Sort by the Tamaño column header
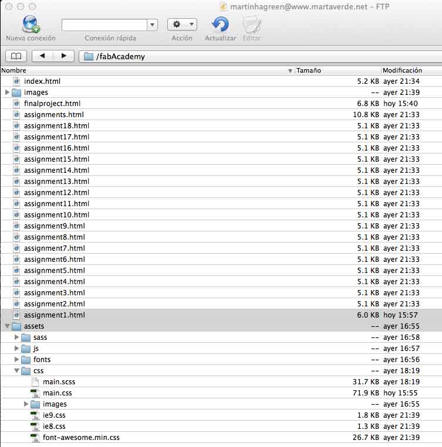Screen dimensions: 442x447 (338, 70)
